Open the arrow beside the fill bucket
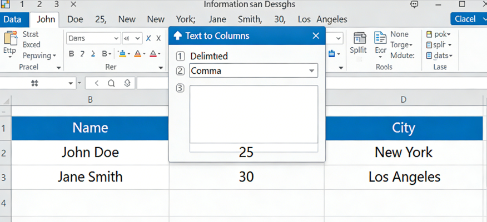Image resolution: width=487 pixels, height=222 pixels. (129, 54)
